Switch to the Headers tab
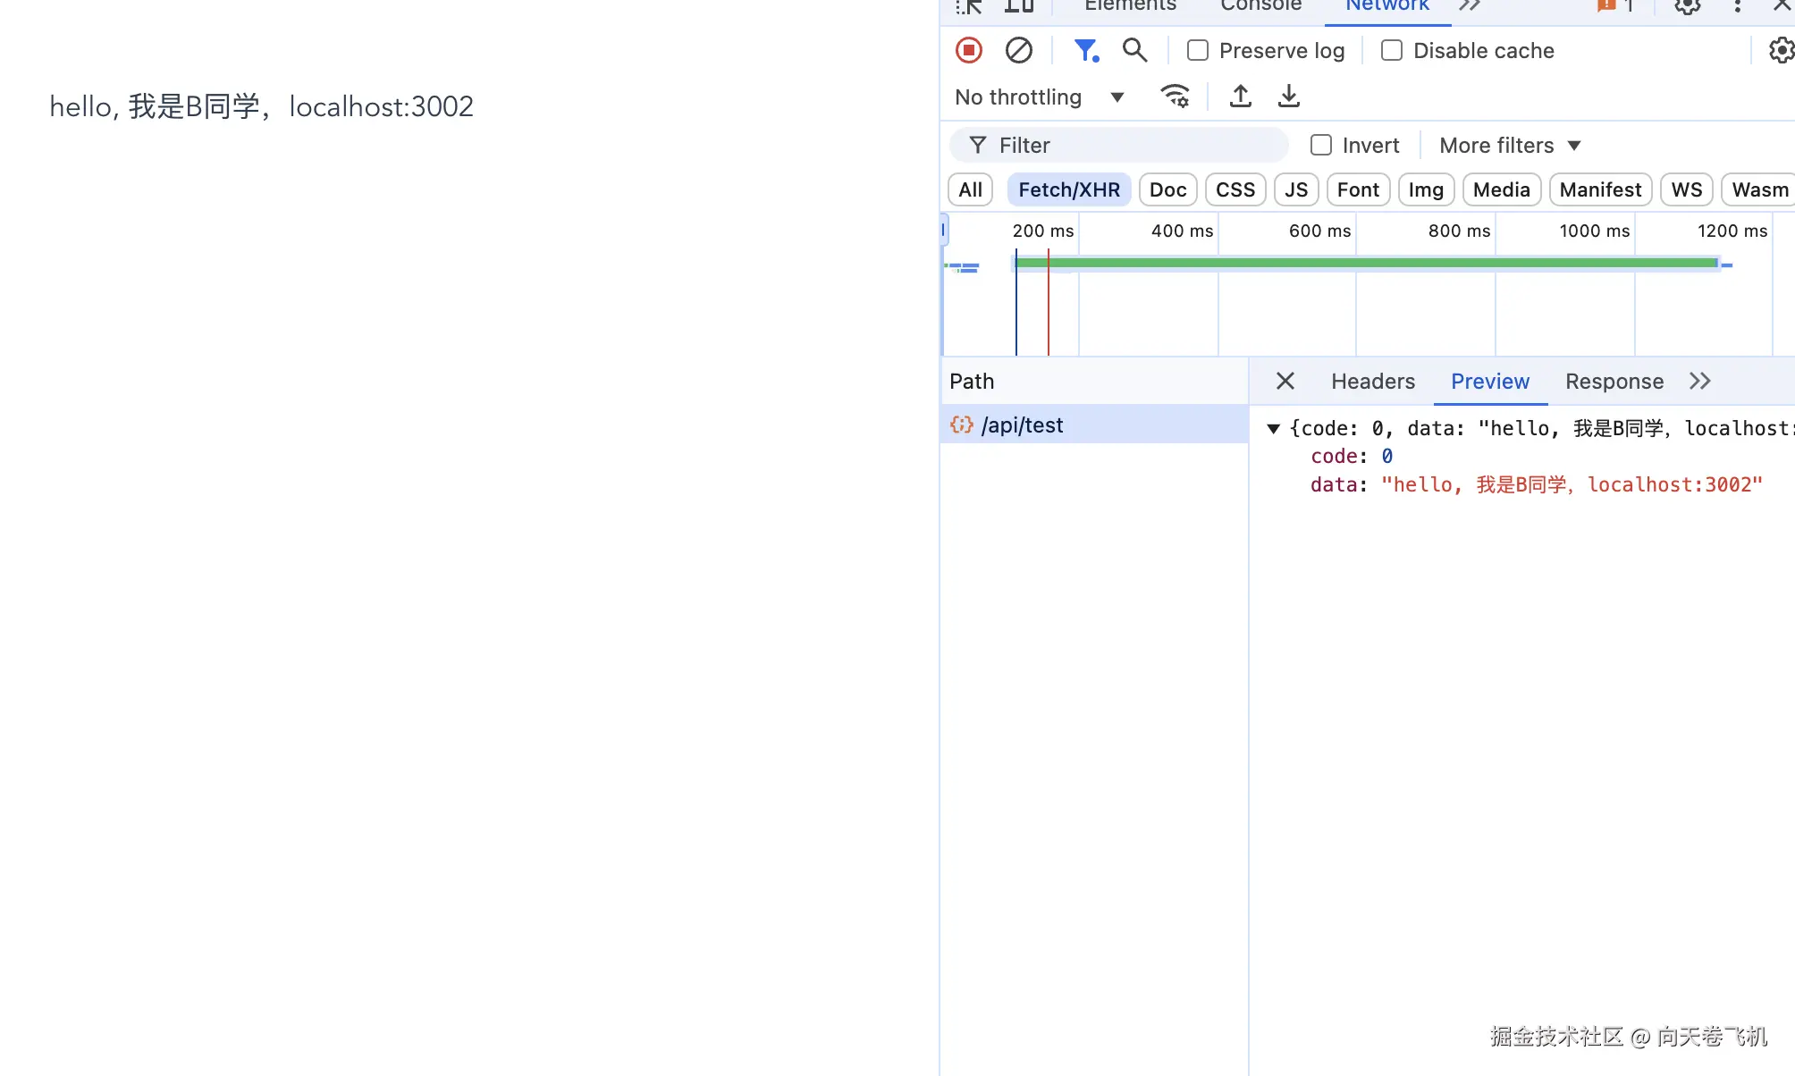The width and height of the screenshot is (1795, 1076). click(1372, 382)
